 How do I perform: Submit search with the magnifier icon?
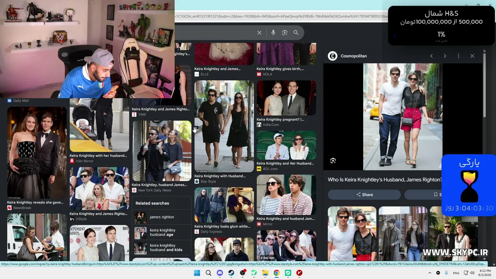(296, 33)
